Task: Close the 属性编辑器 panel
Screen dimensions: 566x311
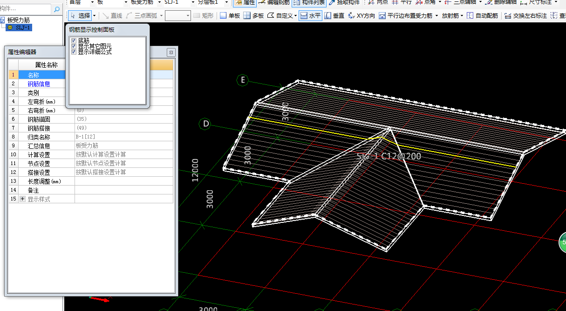Action: pos(170,52)
